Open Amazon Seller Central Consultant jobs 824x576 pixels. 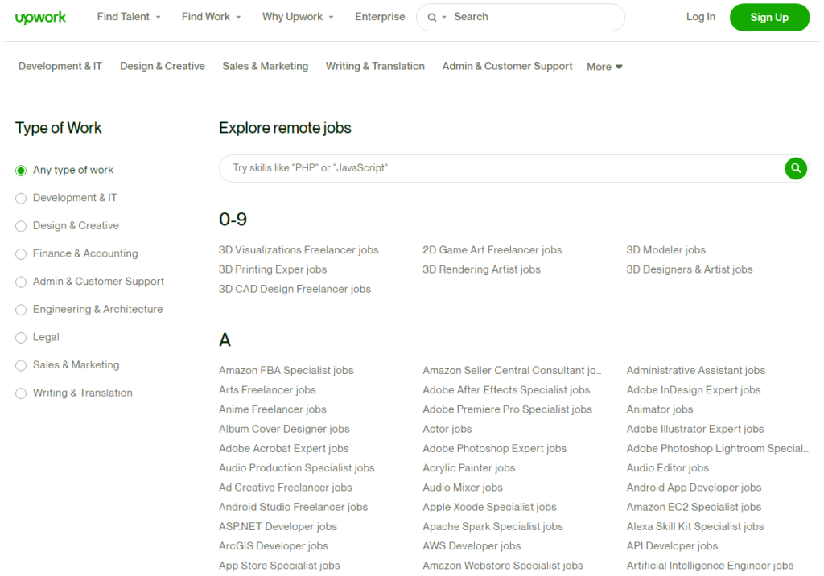tap(512, 371)
